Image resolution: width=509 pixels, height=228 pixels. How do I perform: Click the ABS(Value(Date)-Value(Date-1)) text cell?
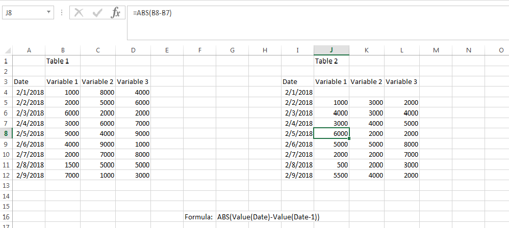point(268,217)
